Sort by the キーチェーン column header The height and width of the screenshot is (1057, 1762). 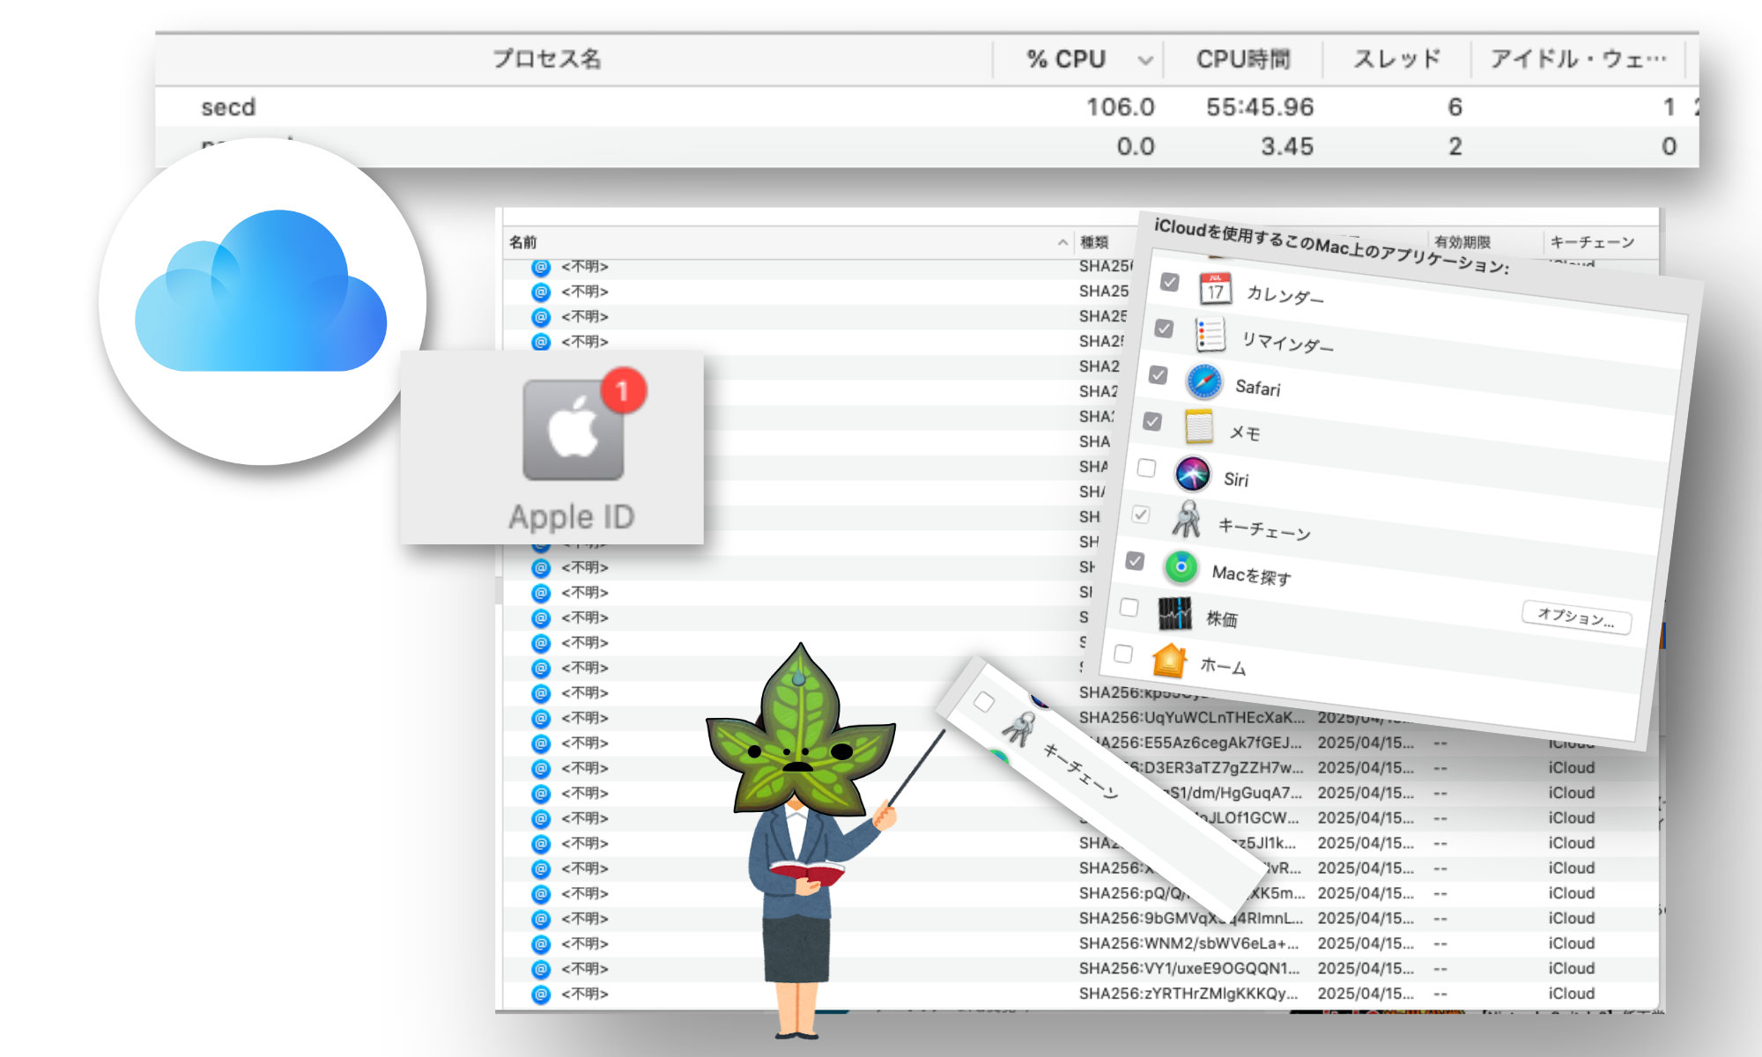pos(1592,242)
